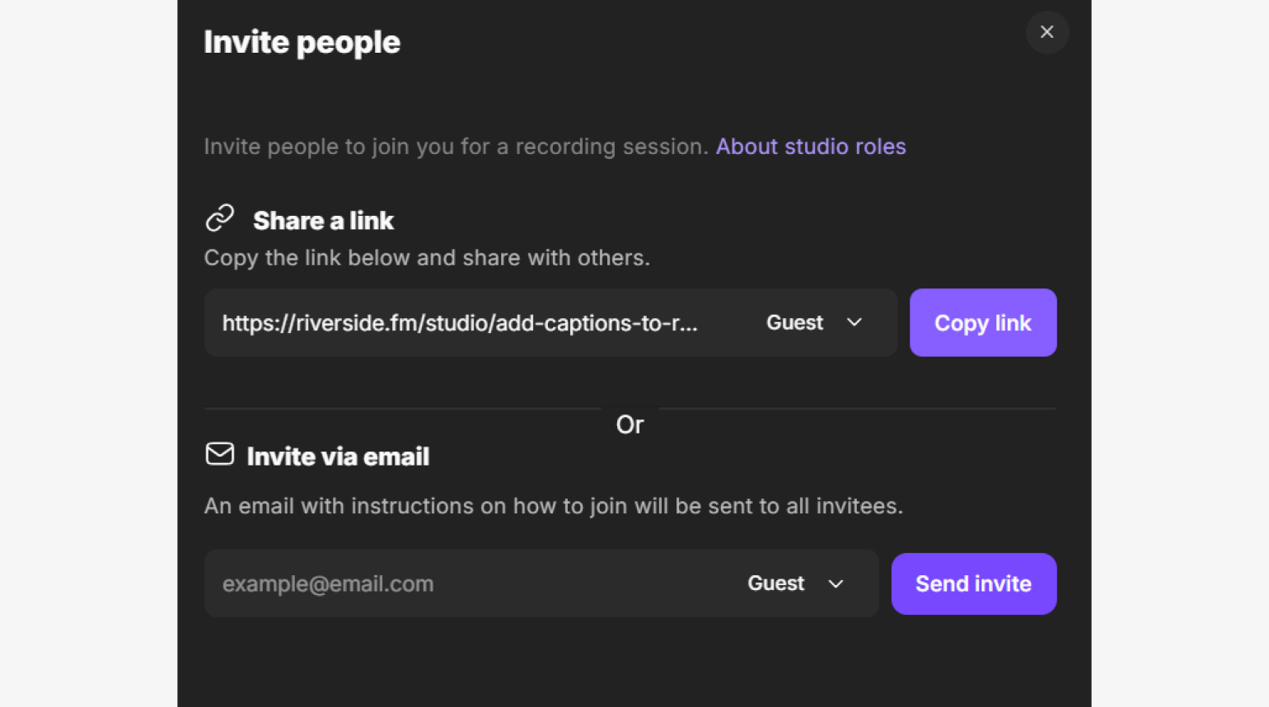Close the Invite people dialog

click(1047, 32)
